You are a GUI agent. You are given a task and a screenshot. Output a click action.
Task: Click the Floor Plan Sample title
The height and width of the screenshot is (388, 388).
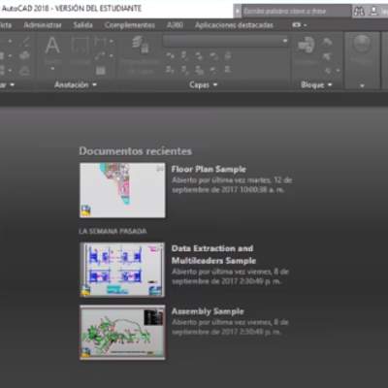pos(209,169)
